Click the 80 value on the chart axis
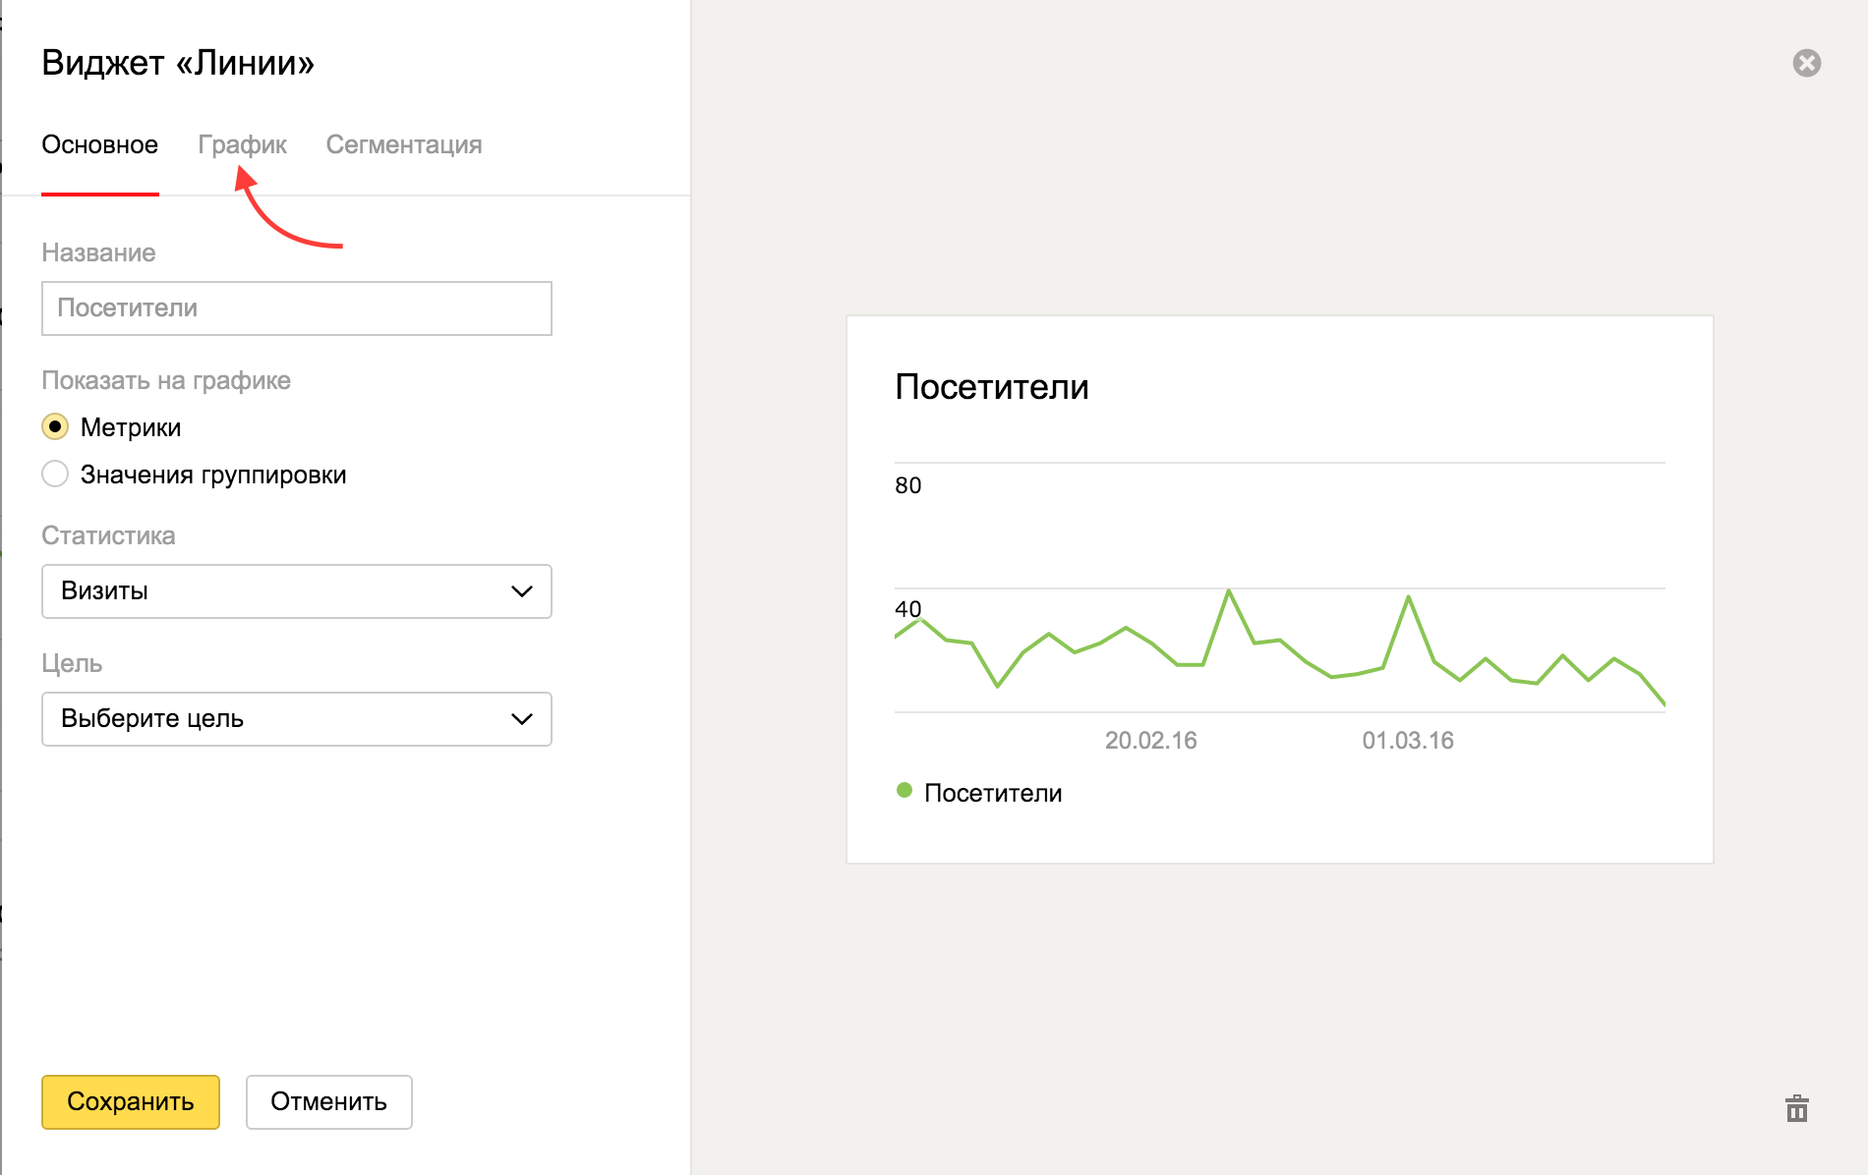Image resolution: width=1868 pixels, height=1175 pixels. (x=907, y=485)
